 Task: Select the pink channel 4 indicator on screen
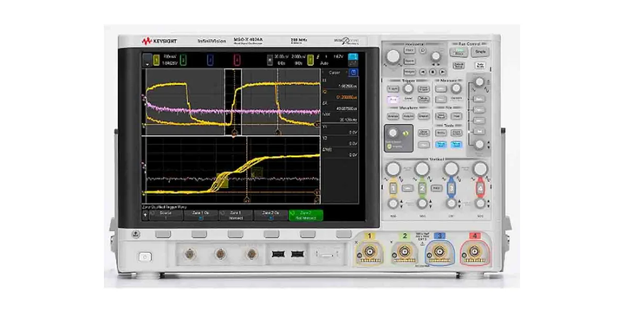pos(237,60)
